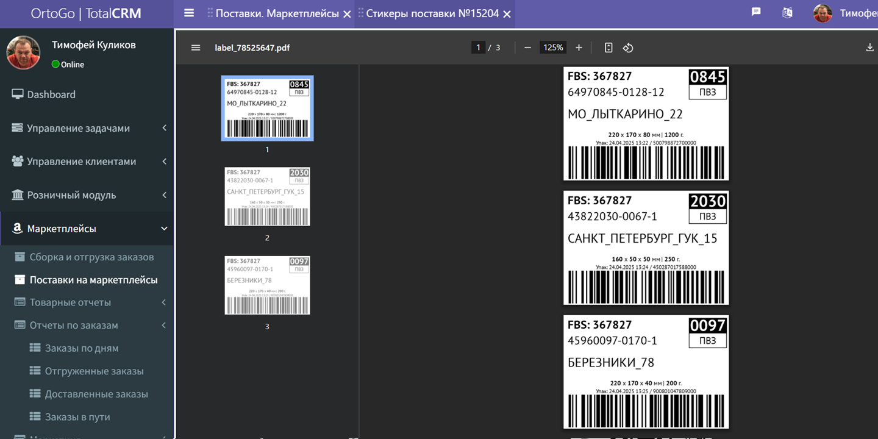Click the Розничный модуль bank icon
The width and height of the screenshot is (878, 439).
(17, 195)
